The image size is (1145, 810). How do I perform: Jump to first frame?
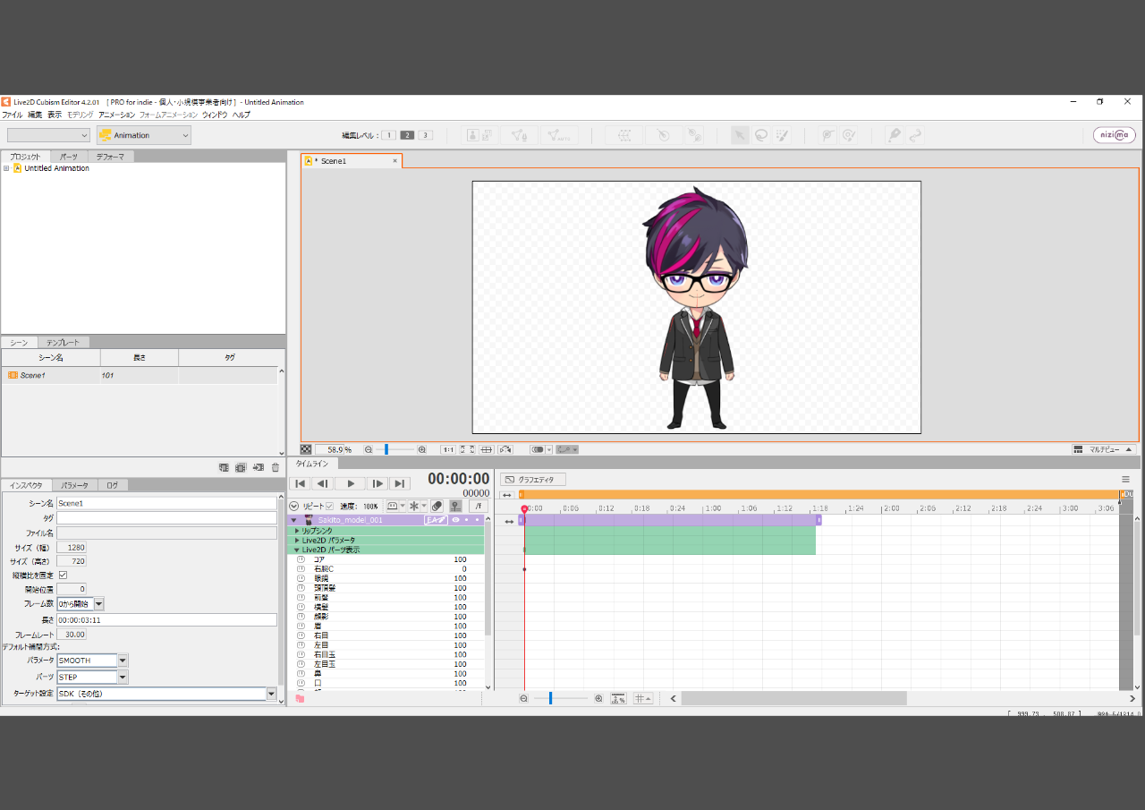point(301,484)
